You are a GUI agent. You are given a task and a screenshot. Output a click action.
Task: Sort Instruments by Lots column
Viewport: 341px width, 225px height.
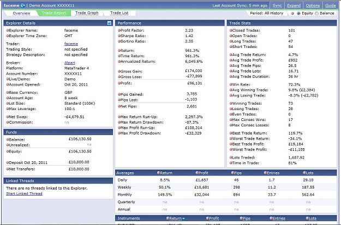coord(313,218)
